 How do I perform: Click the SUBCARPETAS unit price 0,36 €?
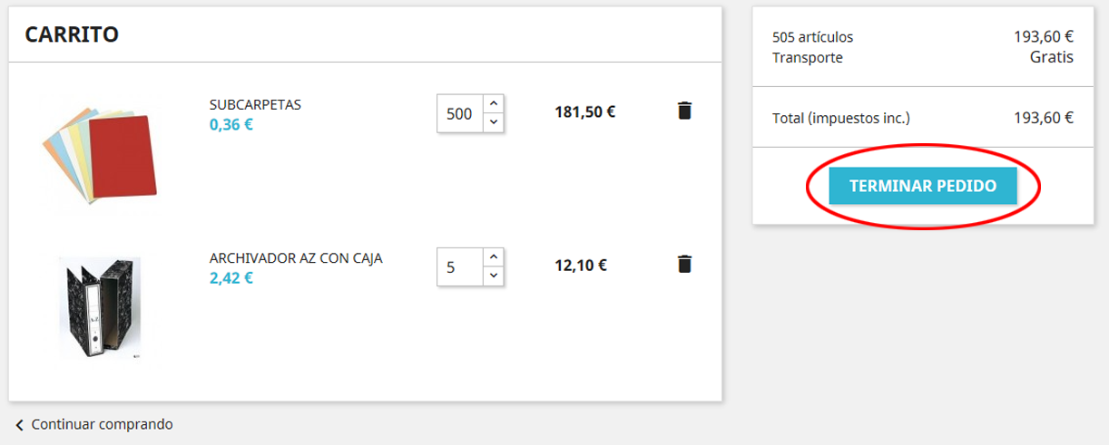[231, 124]
